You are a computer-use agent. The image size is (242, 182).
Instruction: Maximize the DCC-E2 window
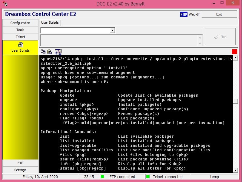pyautogui.click(x=222, y=3)
